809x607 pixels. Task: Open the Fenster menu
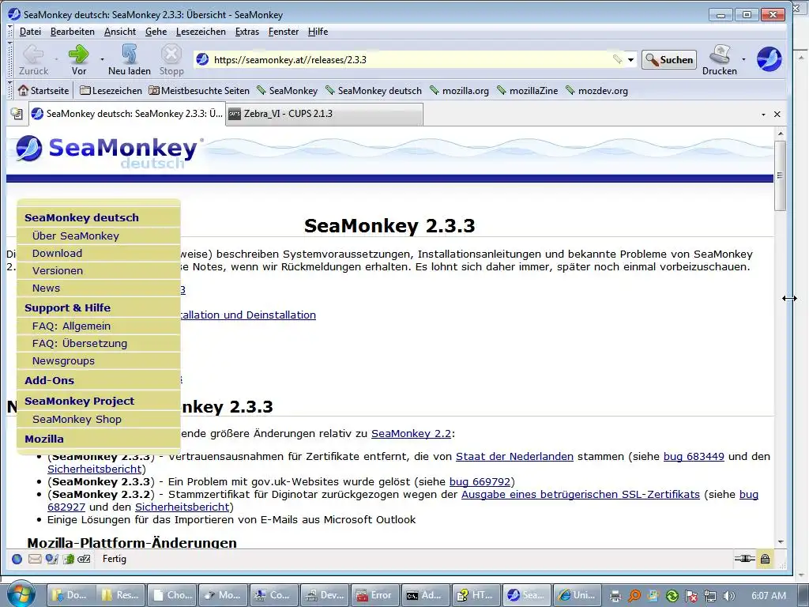[284, 32]
